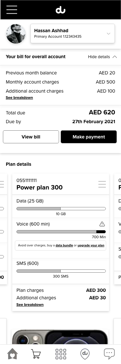
Task: Tap the profile photo avatar
Action: click(16, 34)
